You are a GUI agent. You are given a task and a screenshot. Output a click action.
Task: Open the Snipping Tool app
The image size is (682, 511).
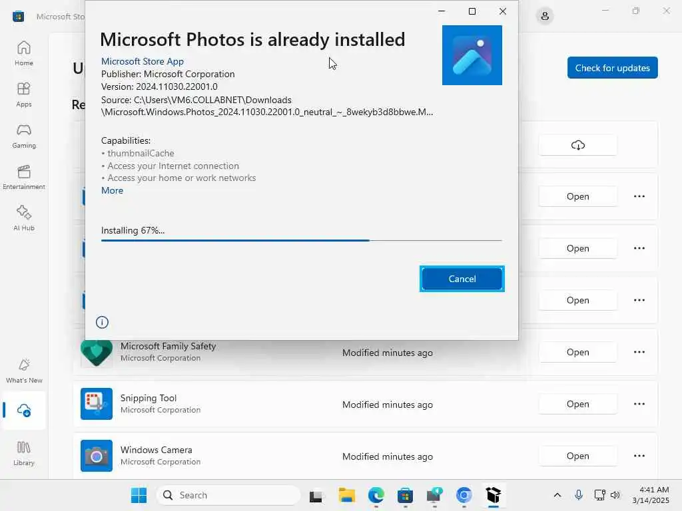[577, 404]
